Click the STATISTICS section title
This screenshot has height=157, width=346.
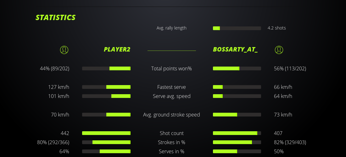pyautogui.click(x=56, y=18)
